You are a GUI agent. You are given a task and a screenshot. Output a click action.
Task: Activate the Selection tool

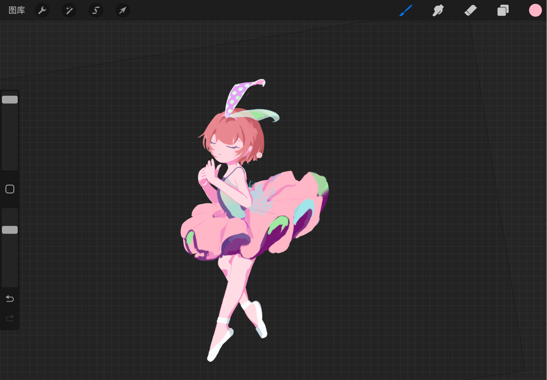(x=96, y=10)
